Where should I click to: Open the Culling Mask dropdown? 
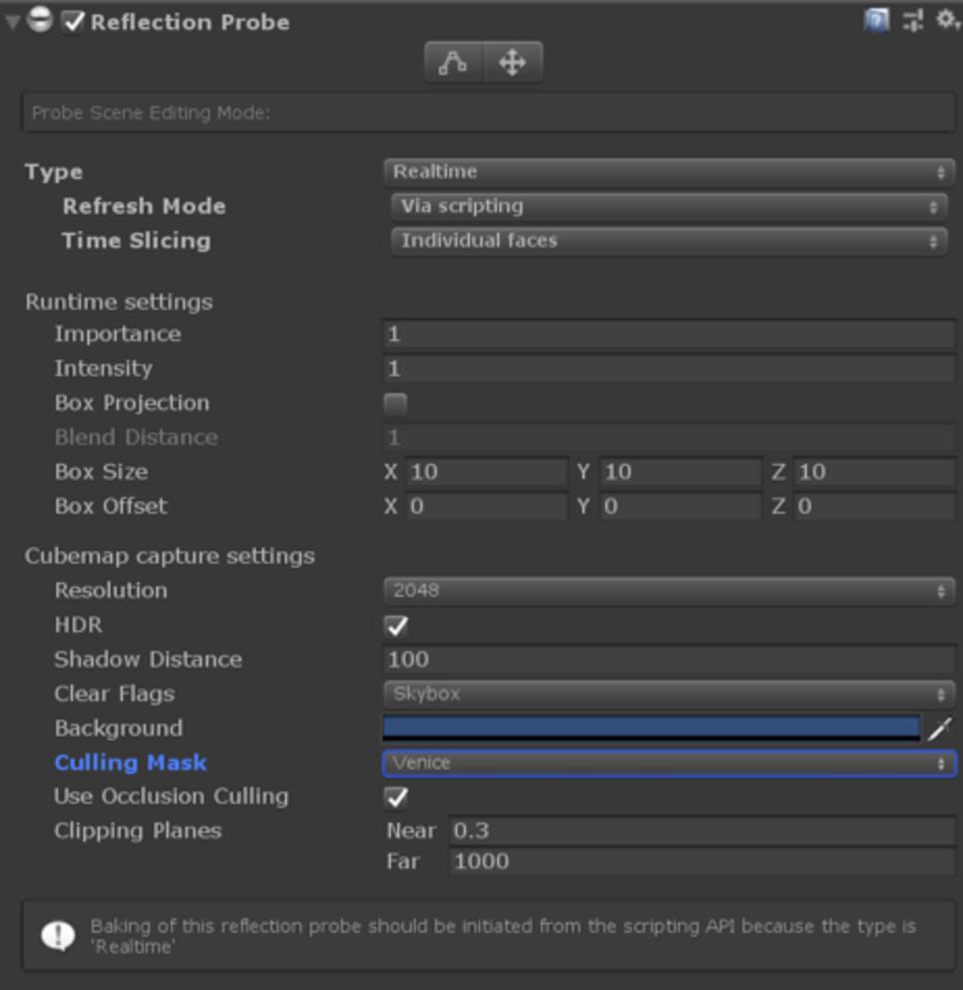point(669,763)
